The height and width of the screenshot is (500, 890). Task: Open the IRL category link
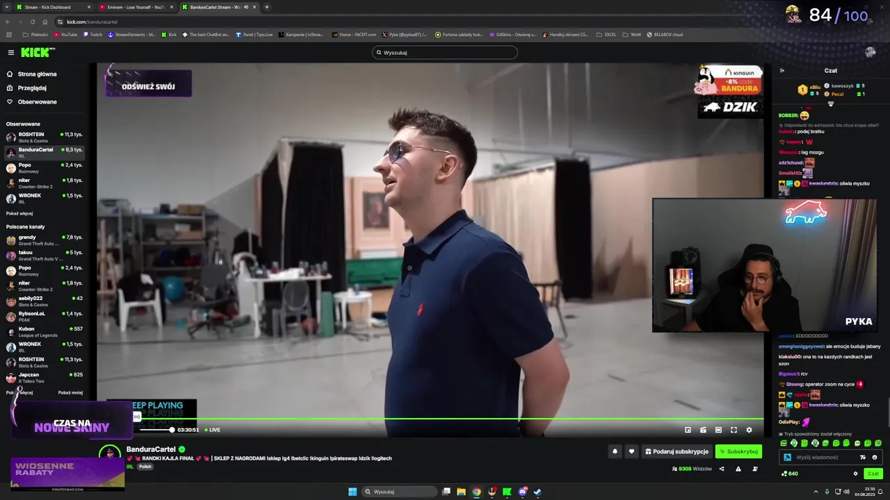coord(130,467)
